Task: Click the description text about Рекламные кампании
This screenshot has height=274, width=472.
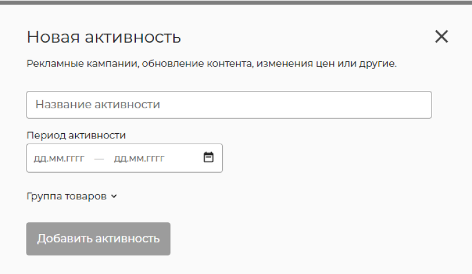Action: click(212, 64)
